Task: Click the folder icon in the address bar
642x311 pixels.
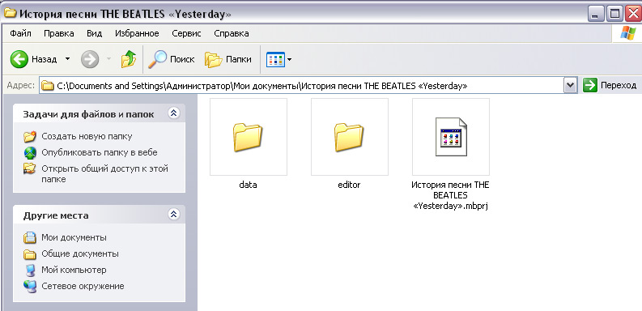Action: (49, 86)
